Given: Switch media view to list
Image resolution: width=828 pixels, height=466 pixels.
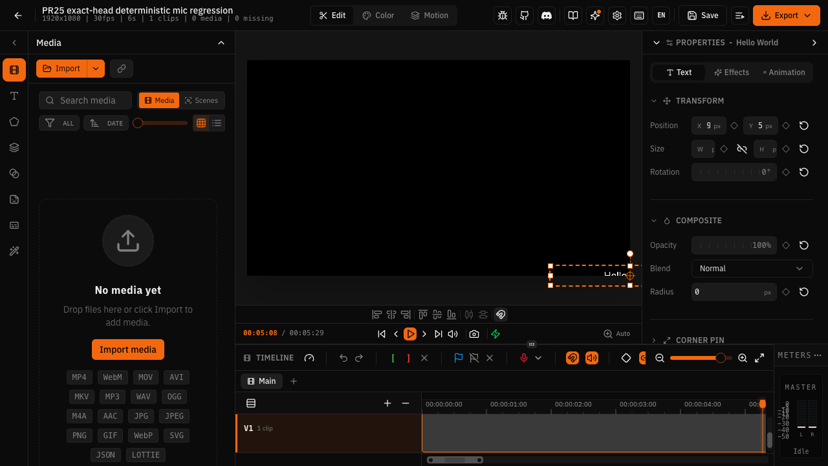Looking at the screenshot, I should [217, 123].
